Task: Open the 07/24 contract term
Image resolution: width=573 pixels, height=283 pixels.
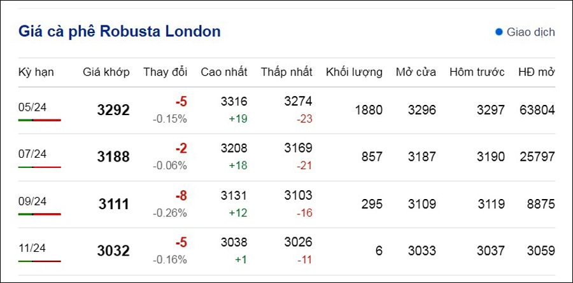Action: click(32, 154)
